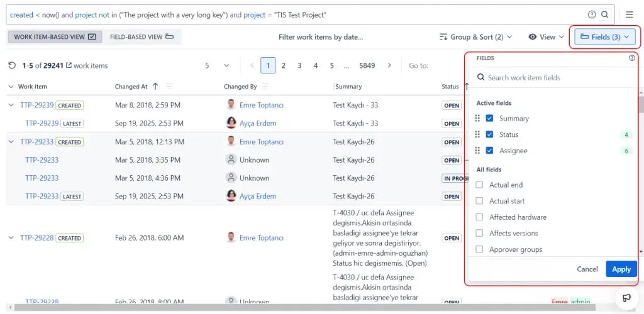Open the Group & Sort dropdown
The image size is (644, 314).
tap(477, 37)
